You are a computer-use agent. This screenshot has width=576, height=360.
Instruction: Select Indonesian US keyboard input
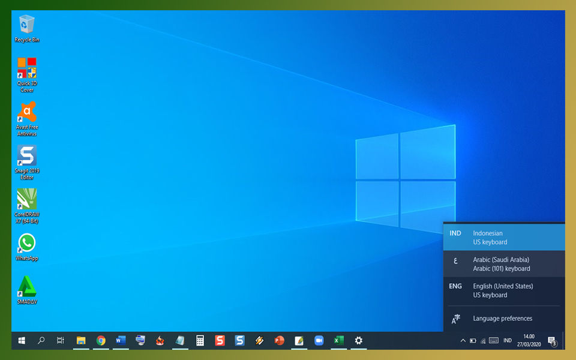(x=504, y=238)
